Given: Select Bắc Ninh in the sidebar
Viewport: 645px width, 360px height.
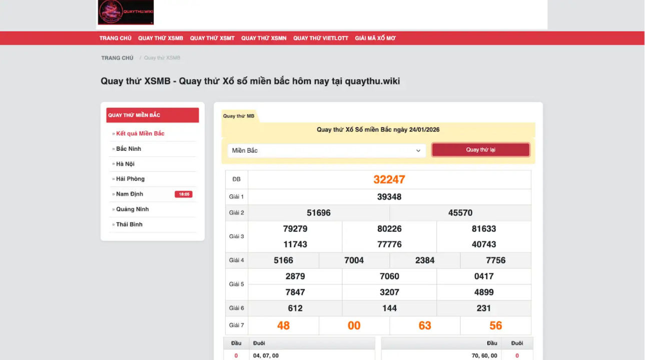Looking at the screenshot, I should 129,149.
